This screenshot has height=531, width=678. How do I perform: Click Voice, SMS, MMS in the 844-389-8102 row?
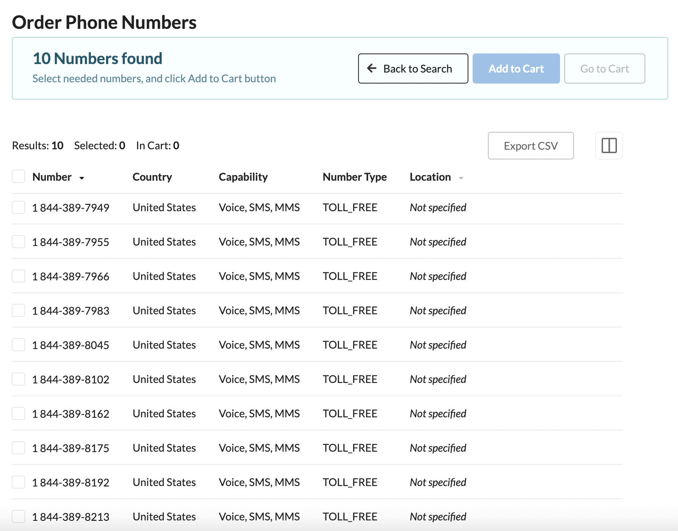click(259, 379)
